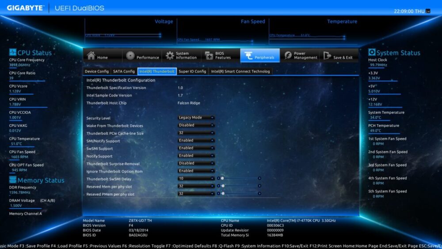Click the Total Memory 16384MB value
Screen dimensions: 442x249
pyautogui.click(x=275, y=235)
